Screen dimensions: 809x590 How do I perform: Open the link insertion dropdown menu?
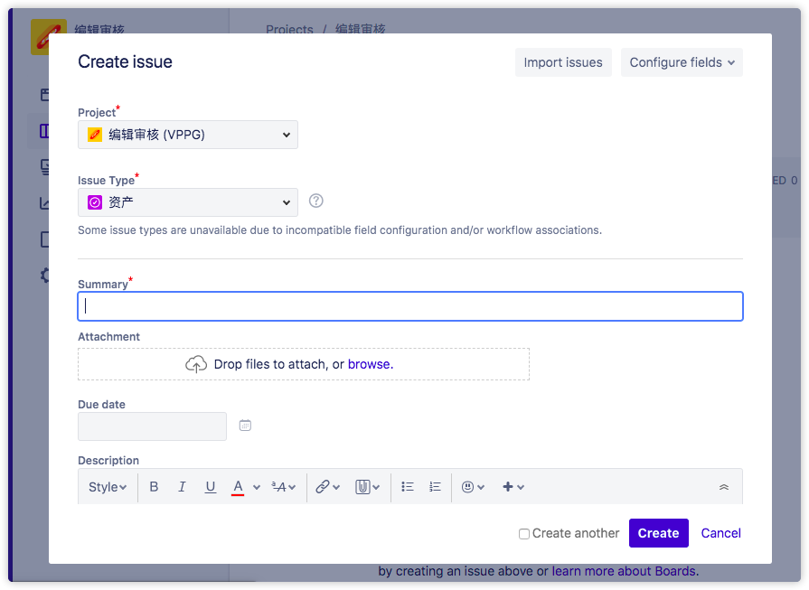pyautogui.click(x=328, y=487)
